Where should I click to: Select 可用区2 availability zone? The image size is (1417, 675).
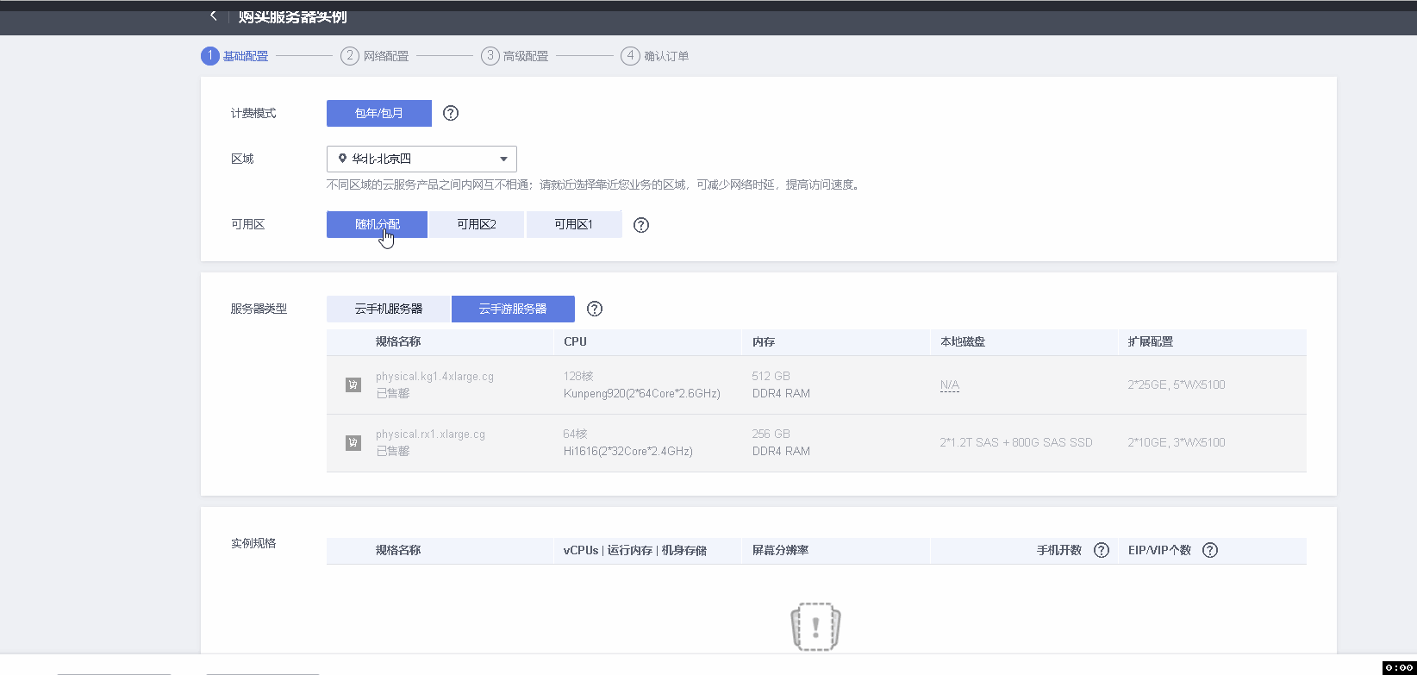tap(477, 224)
